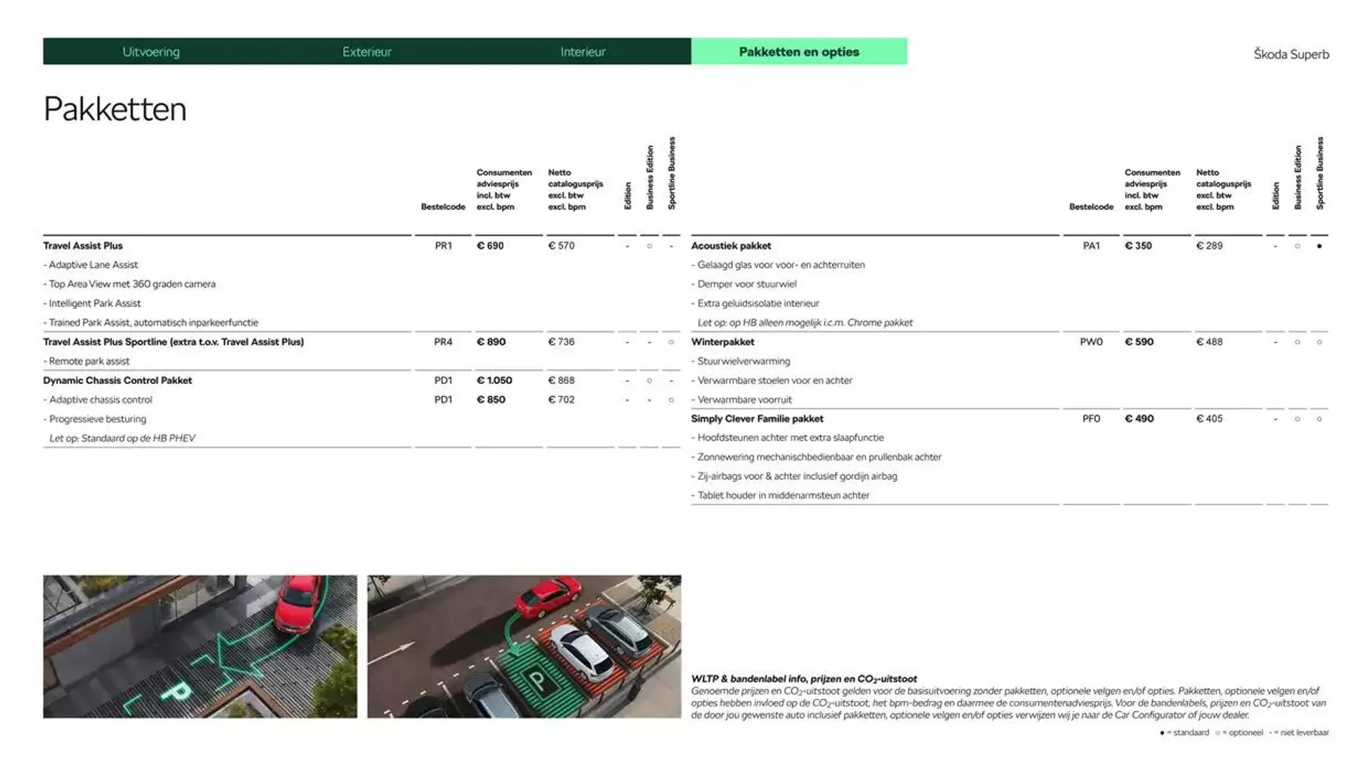The height and width of the screenshot is (771, 1372).
Task: Click the PR1 order code
Action: (x=443, y=246)
